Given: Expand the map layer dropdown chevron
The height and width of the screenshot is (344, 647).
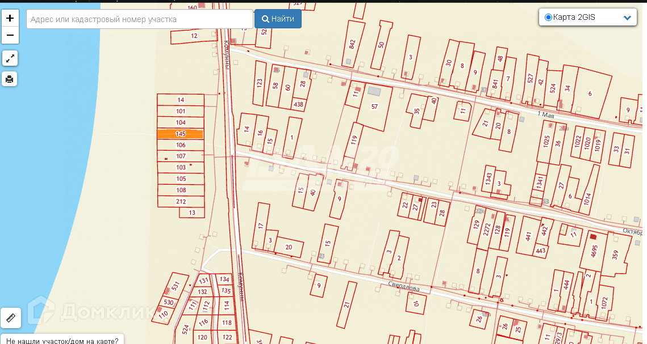Looking at the screenshot, I should pyautogui.click(x=627, y=18).
